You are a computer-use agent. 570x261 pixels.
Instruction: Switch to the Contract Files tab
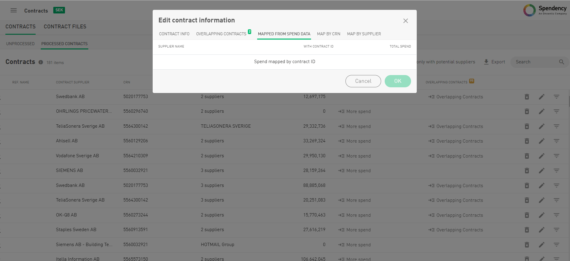click(x=65, y=27)
